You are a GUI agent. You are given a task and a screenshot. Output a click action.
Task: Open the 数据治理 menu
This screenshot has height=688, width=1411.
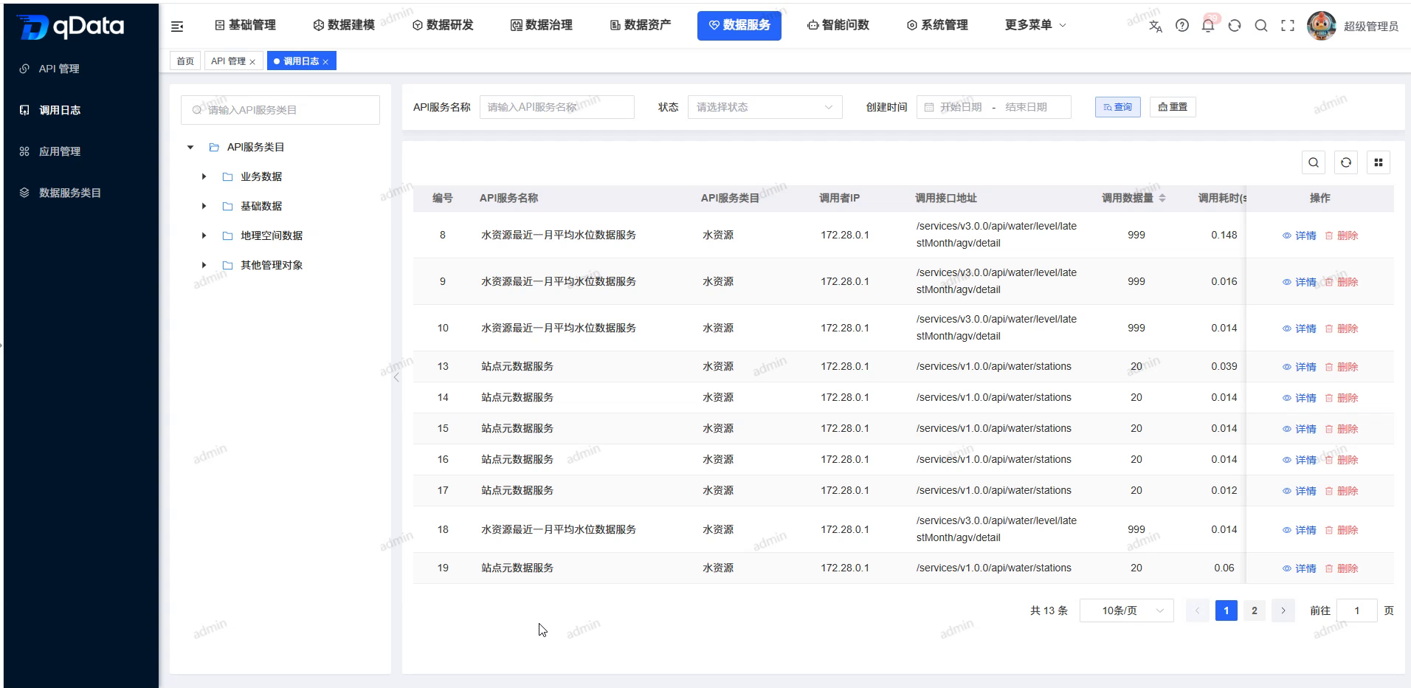click(x=542, y=25)
